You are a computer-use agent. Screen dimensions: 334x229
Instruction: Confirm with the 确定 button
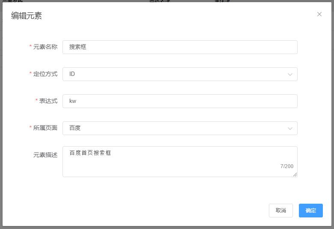point(310,211)
